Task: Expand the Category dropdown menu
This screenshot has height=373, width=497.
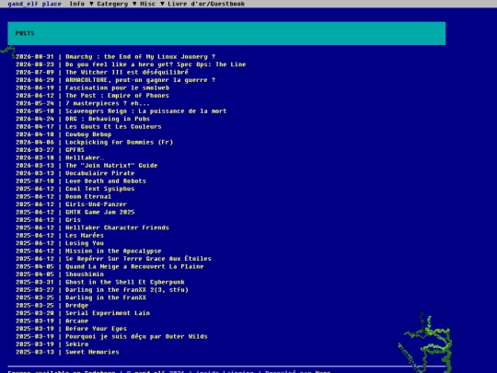Action: coord(116,4)
